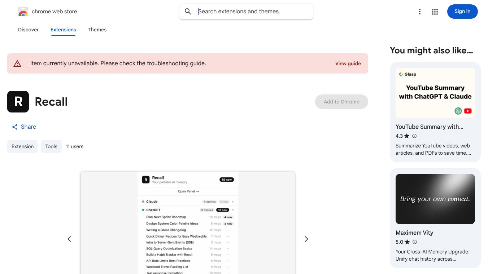The width and height of the screenshot is (488, 274).
Task: Click the red warning triangle icon
Action: 17,63
